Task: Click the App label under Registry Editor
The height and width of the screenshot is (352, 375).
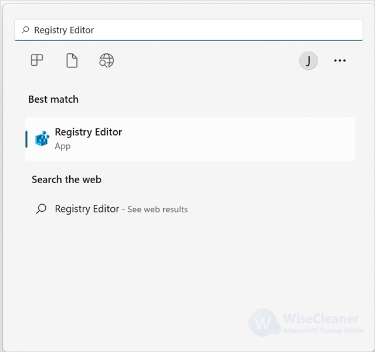Action: 63,146
